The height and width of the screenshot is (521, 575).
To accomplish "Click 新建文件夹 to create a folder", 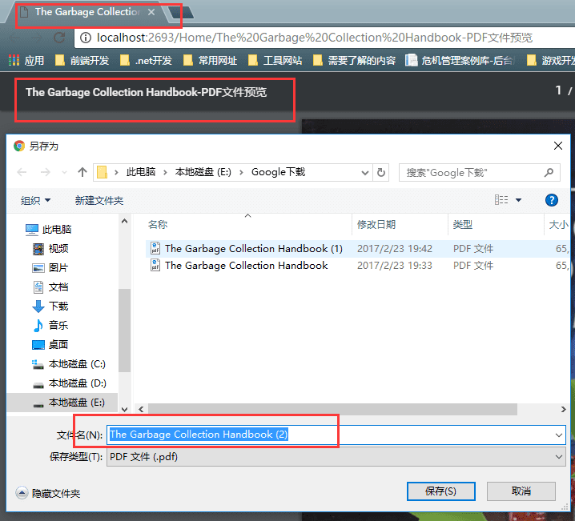I will 99,200.
